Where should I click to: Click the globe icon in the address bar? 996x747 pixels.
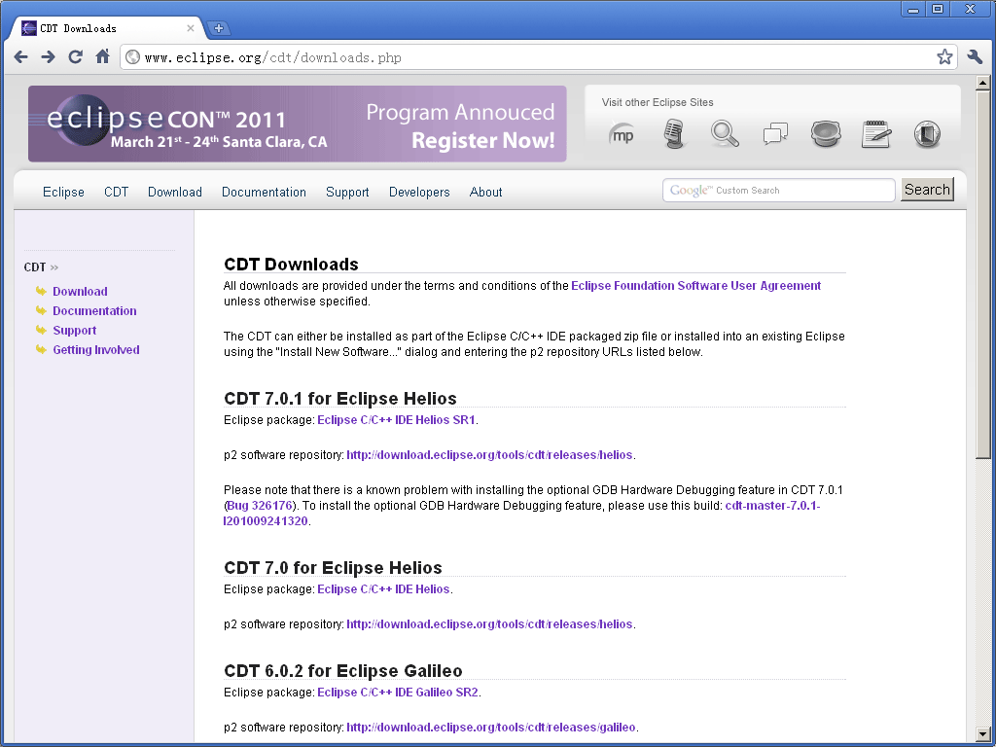pos(132,57)
